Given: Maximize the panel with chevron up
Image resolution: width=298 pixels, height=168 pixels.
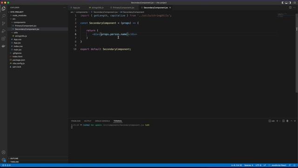Looking at the screenshot, I should [x=291, y=121].
